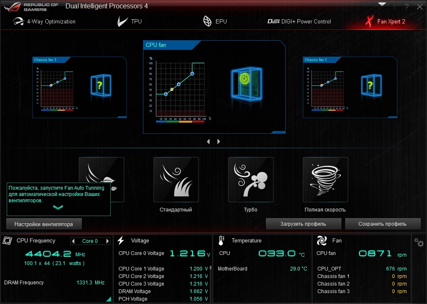The image size is (427, 304).
Task: Select the Chassis fan 3 card
Action: coord(79,87)
